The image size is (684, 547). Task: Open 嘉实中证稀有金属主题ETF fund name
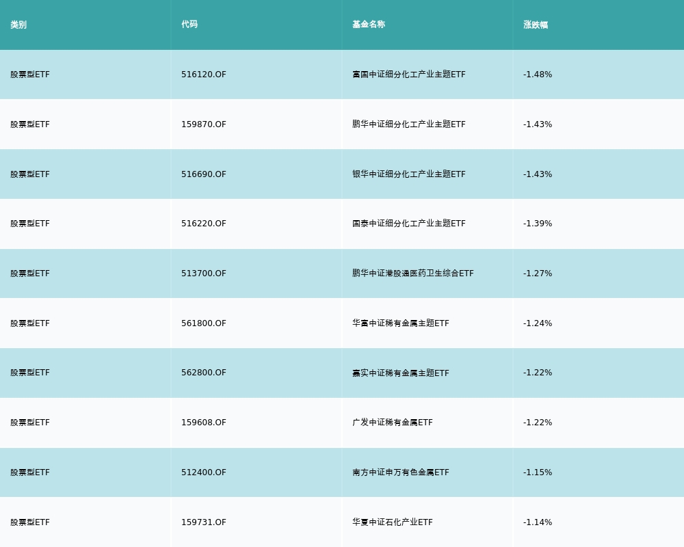click(x=401, y=373)
